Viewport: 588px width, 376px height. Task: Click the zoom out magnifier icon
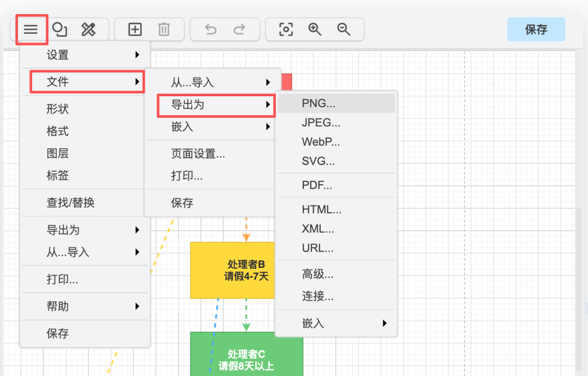click(344, 29)
